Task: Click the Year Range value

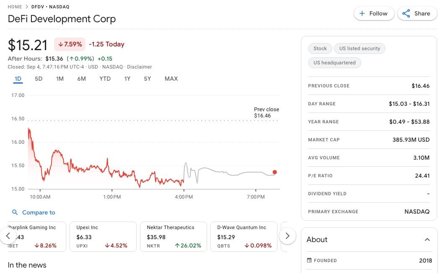Action: [x=409, y=122]
